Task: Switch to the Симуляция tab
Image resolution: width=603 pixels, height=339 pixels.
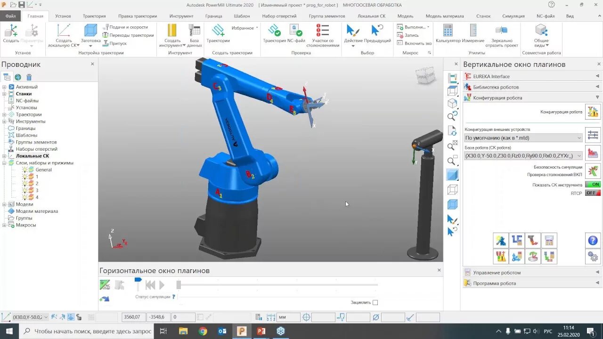Action: coord(513,16)
